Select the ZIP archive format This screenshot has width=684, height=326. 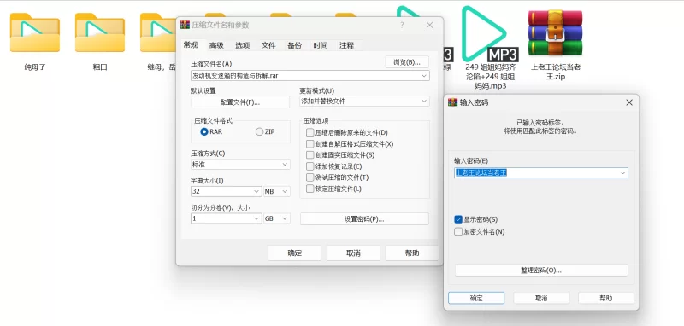coord(265,132)
